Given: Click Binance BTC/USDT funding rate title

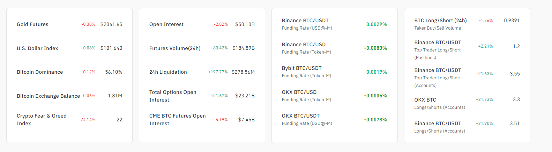Looking at the screenshot, I should coord(305,21).
